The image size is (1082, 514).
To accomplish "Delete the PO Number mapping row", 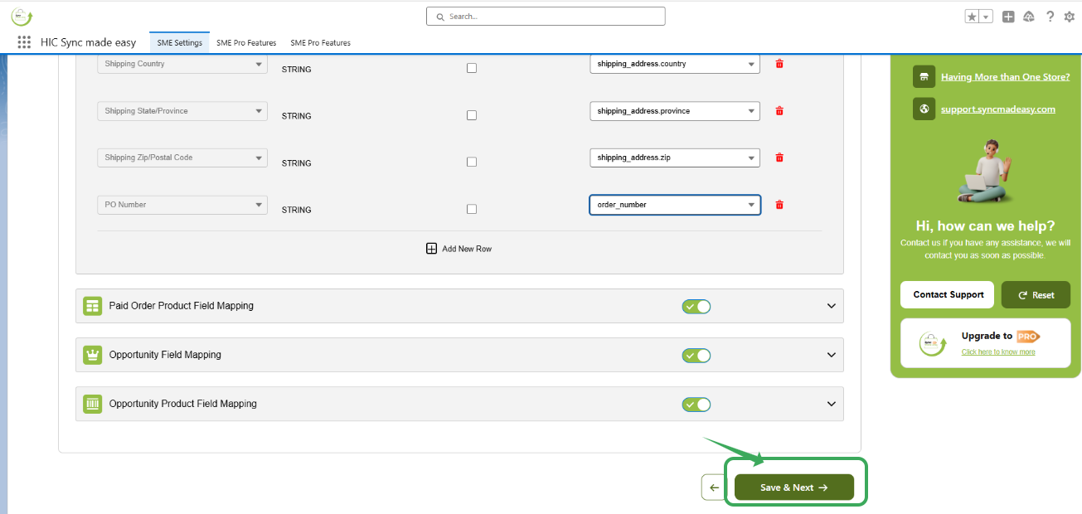I will 779,205.
